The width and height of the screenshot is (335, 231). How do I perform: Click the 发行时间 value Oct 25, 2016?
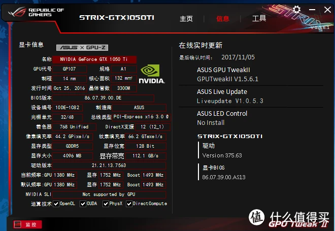coord(70,88)
